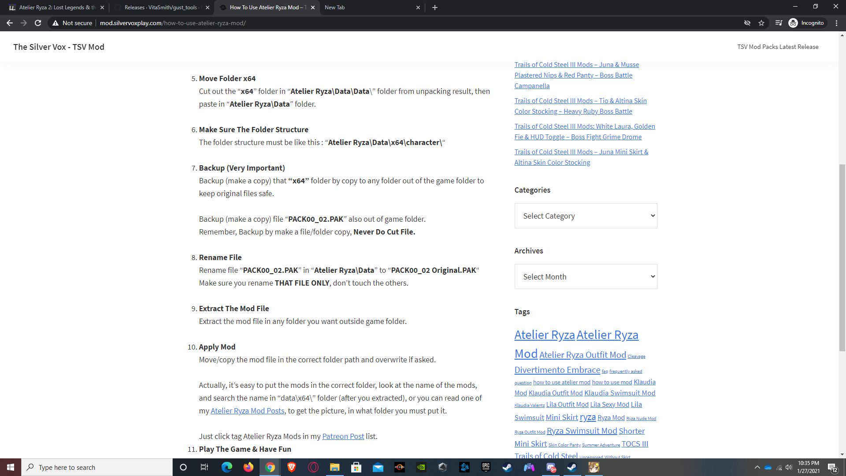
Task: Open the White Laura, Golden Fie & HUD Toggle post
Action: point(584,132)
